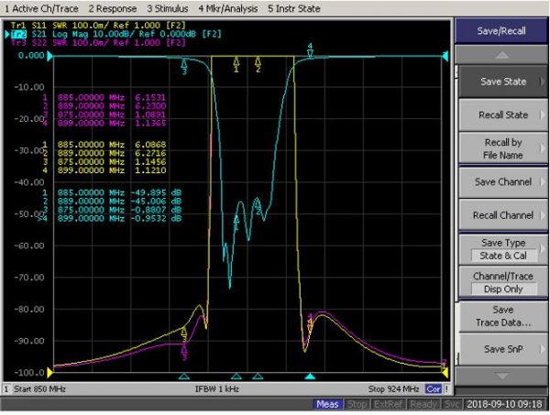
Task: Click the Save/Recall softkey header
Action: point(501,31)
